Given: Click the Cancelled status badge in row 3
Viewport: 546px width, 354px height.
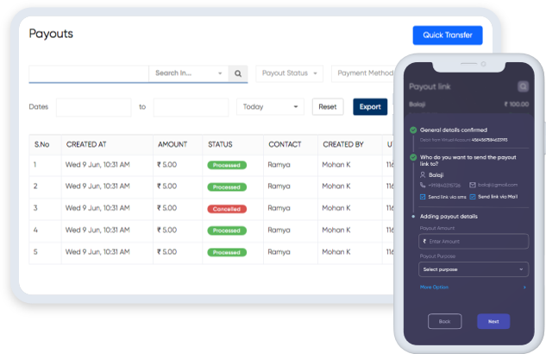Looking at the screenshot, I should [x=226, y=209].
